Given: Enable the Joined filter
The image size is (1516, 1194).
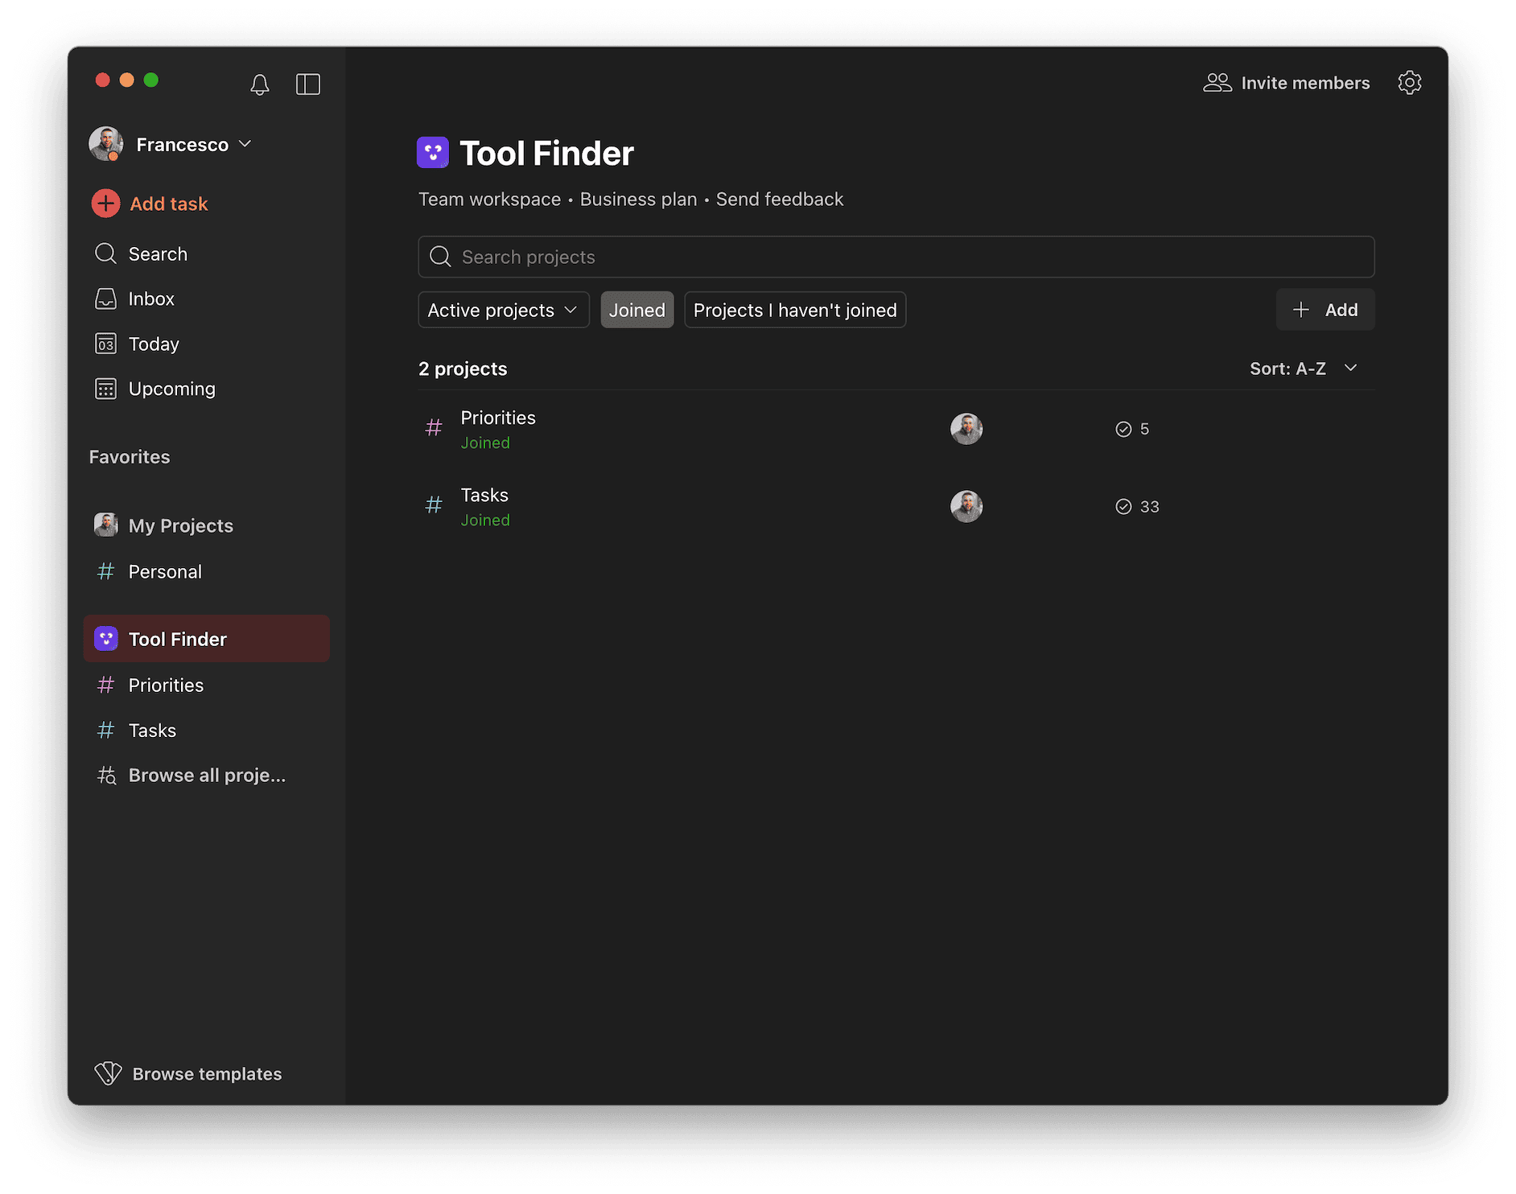Looking at the screenshot, I should click(636, 309).
